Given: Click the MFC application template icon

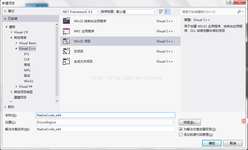Looking at the screenshot, I should [x=66, y=31].
